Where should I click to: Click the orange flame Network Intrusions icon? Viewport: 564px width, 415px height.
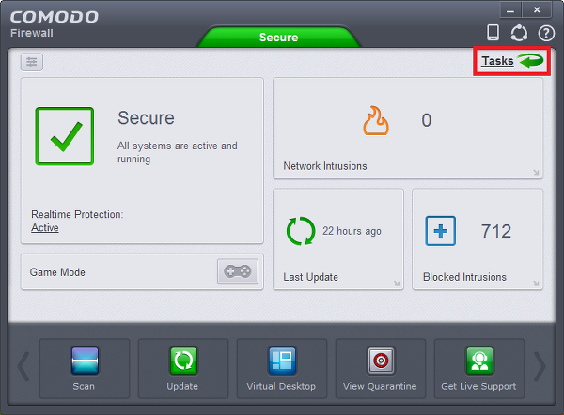pos(376,120)
